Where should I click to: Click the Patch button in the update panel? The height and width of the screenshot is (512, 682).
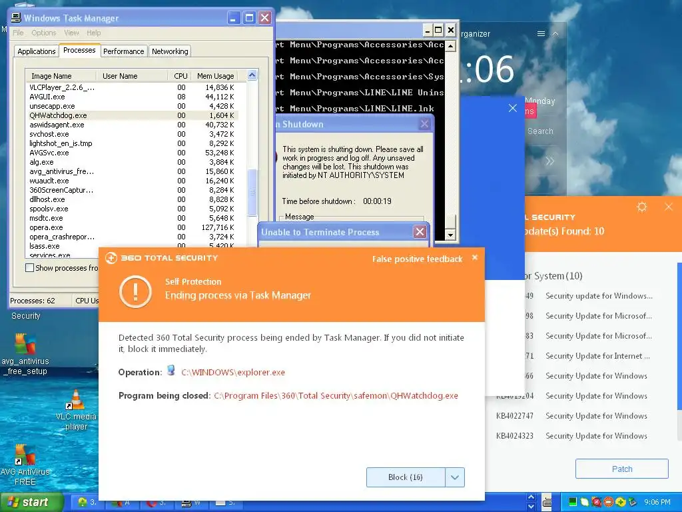pyautogui.click(x=622, y=469)
